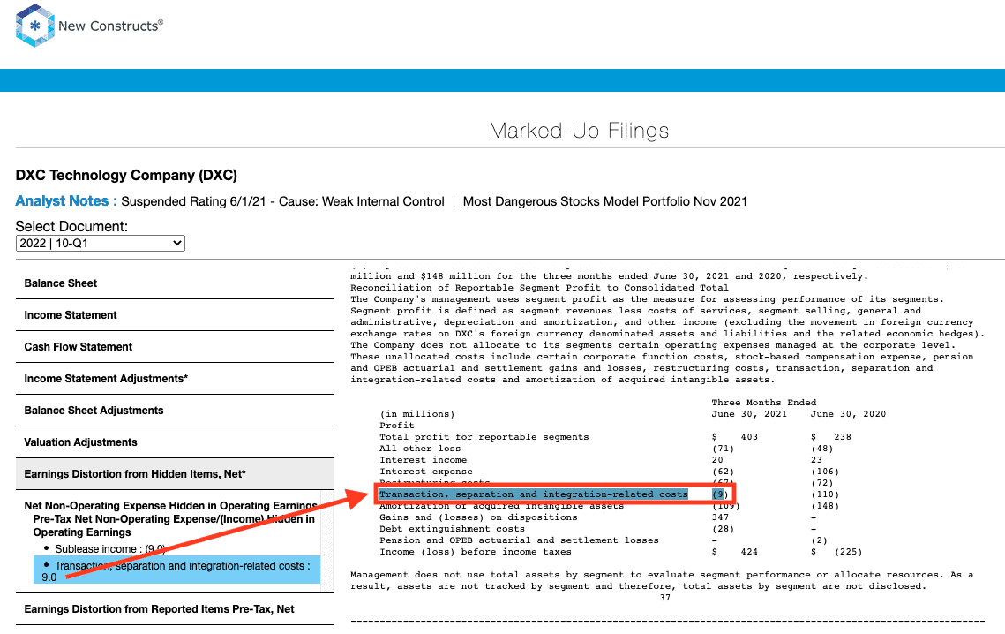Click the All other loss row label

tap(420, 449)
